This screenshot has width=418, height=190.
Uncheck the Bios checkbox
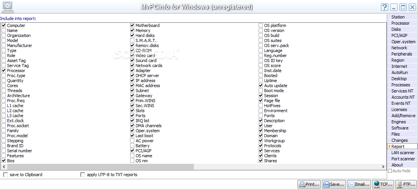click(4, 161)
